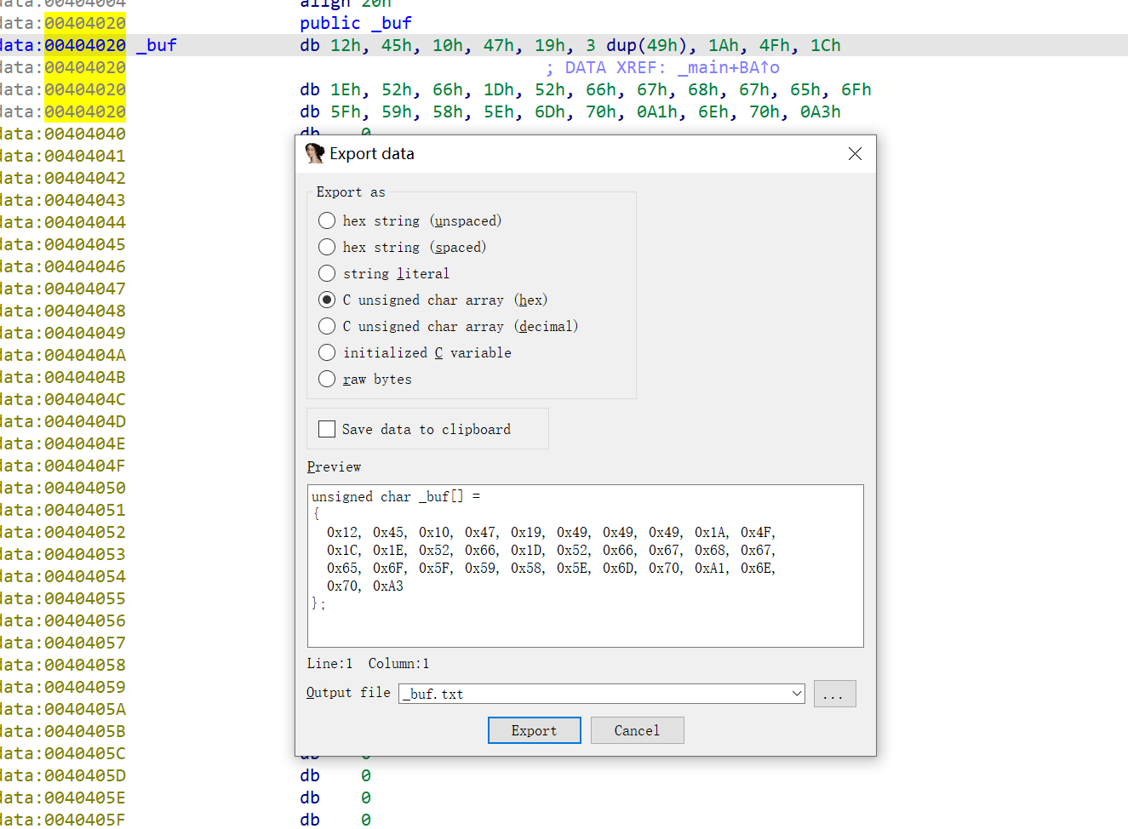This screenshot has width=1128, height=829.
Task: Select hex string (unspaced) option
Action: point(327,220)
